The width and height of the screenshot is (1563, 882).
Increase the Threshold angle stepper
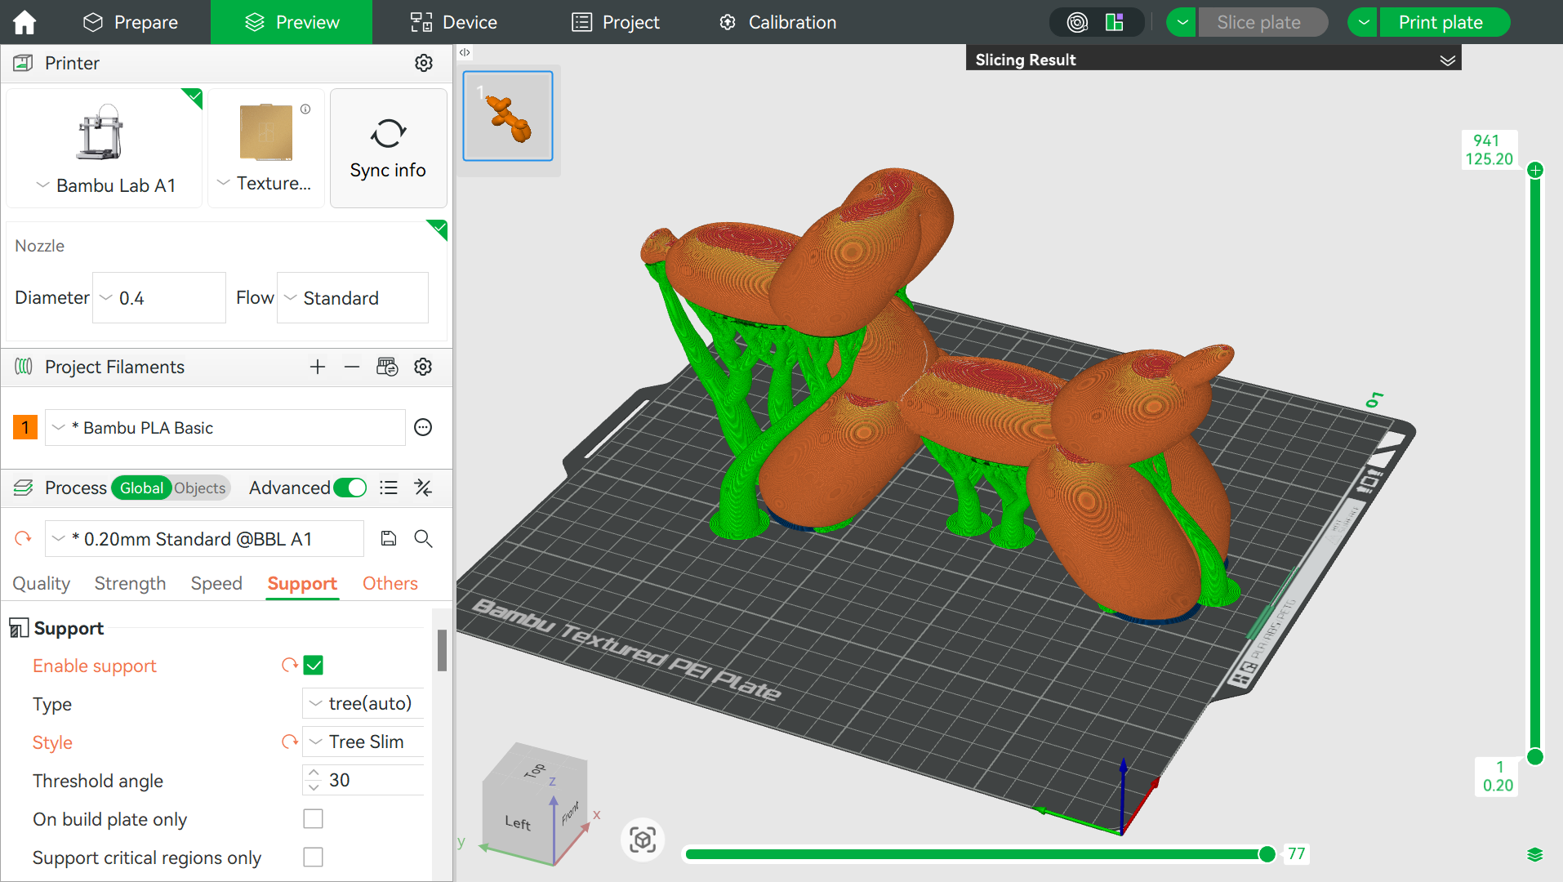coord(314,772)
